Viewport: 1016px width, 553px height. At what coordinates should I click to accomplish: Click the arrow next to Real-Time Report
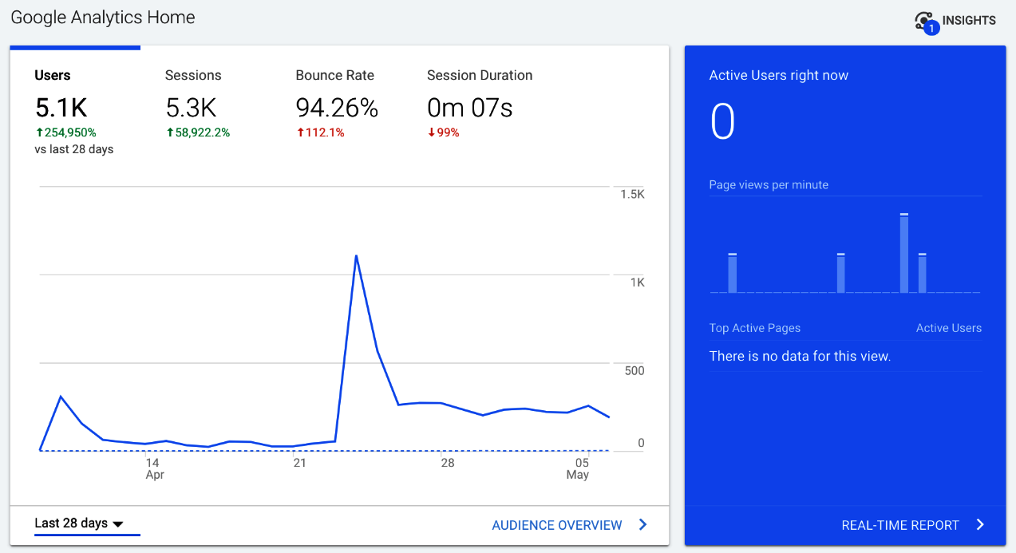coord(980,525)
